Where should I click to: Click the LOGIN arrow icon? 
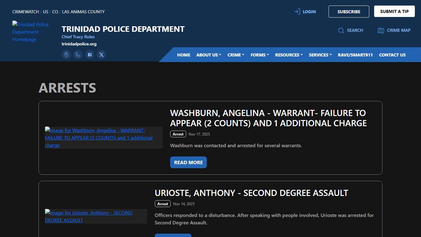297,11
